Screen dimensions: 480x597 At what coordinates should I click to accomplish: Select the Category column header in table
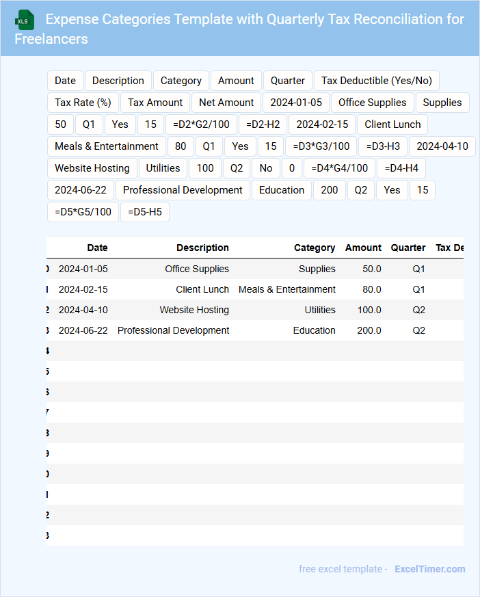point(315,248)
